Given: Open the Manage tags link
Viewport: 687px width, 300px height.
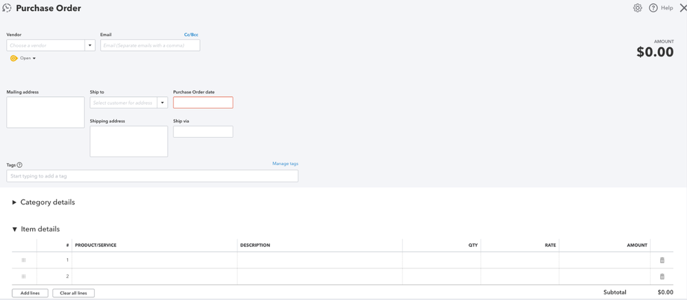Looking at the screenshot, I should click(285, 164).
